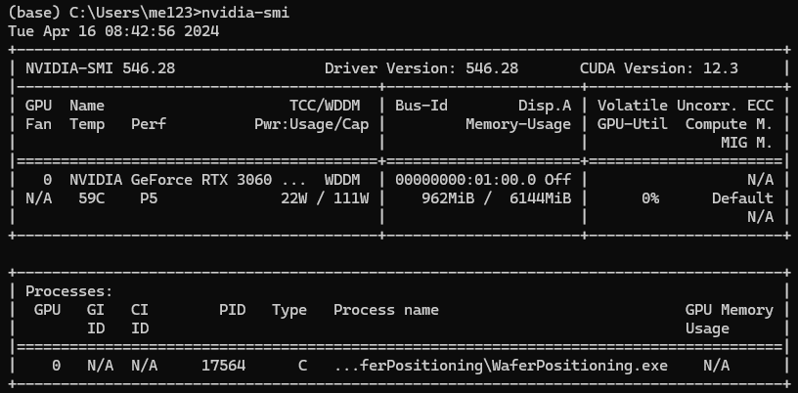
Task: Click the 59C temperature reading
Action: pyautogui.click(x=92, y=198)
